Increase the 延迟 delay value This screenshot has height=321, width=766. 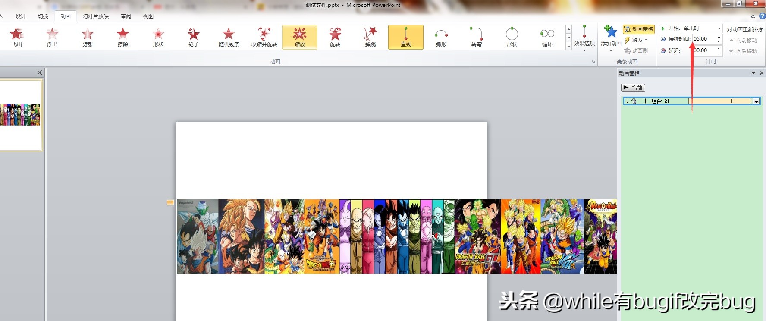tap(719, 48)
